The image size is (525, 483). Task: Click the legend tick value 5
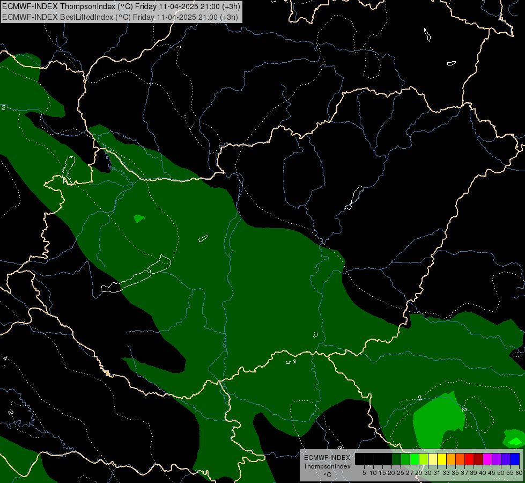(364, 473)
